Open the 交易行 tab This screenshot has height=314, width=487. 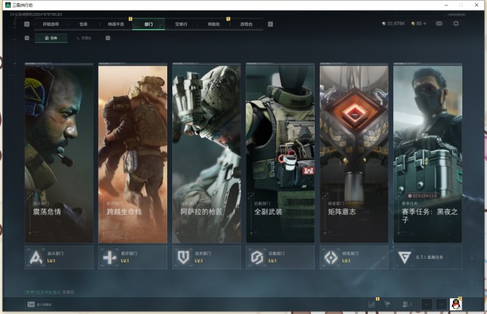coord(181,24)
